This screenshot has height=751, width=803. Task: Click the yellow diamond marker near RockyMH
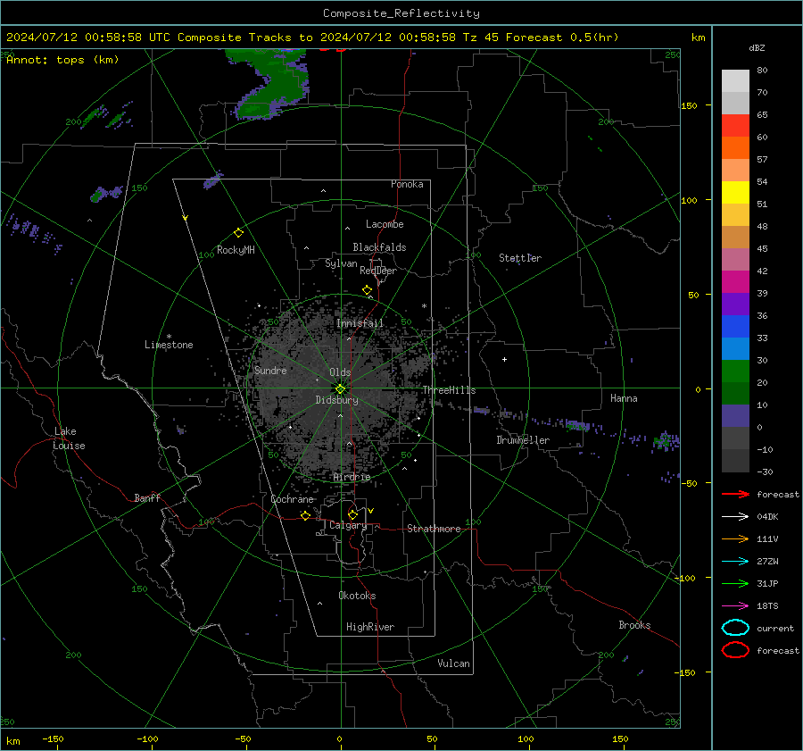click(x=238, y=233)
